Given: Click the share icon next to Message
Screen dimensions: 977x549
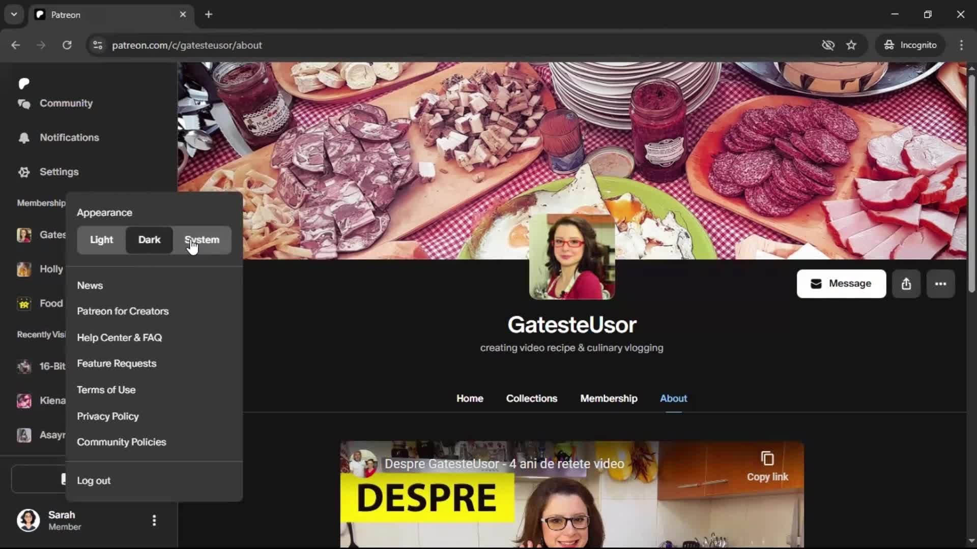Looking at the screenshot, I should (906, 284).
